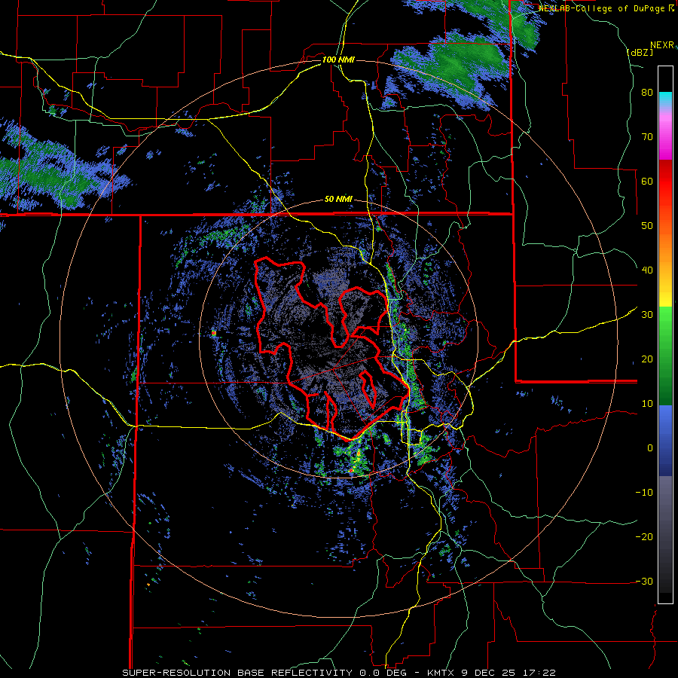Click the blue band of the color bar
The height and width of the screenshot is (678, 678).
[665, 441]
